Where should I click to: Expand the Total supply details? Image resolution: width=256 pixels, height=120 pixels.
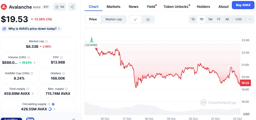pyautogui.click(x=33, y=94)
